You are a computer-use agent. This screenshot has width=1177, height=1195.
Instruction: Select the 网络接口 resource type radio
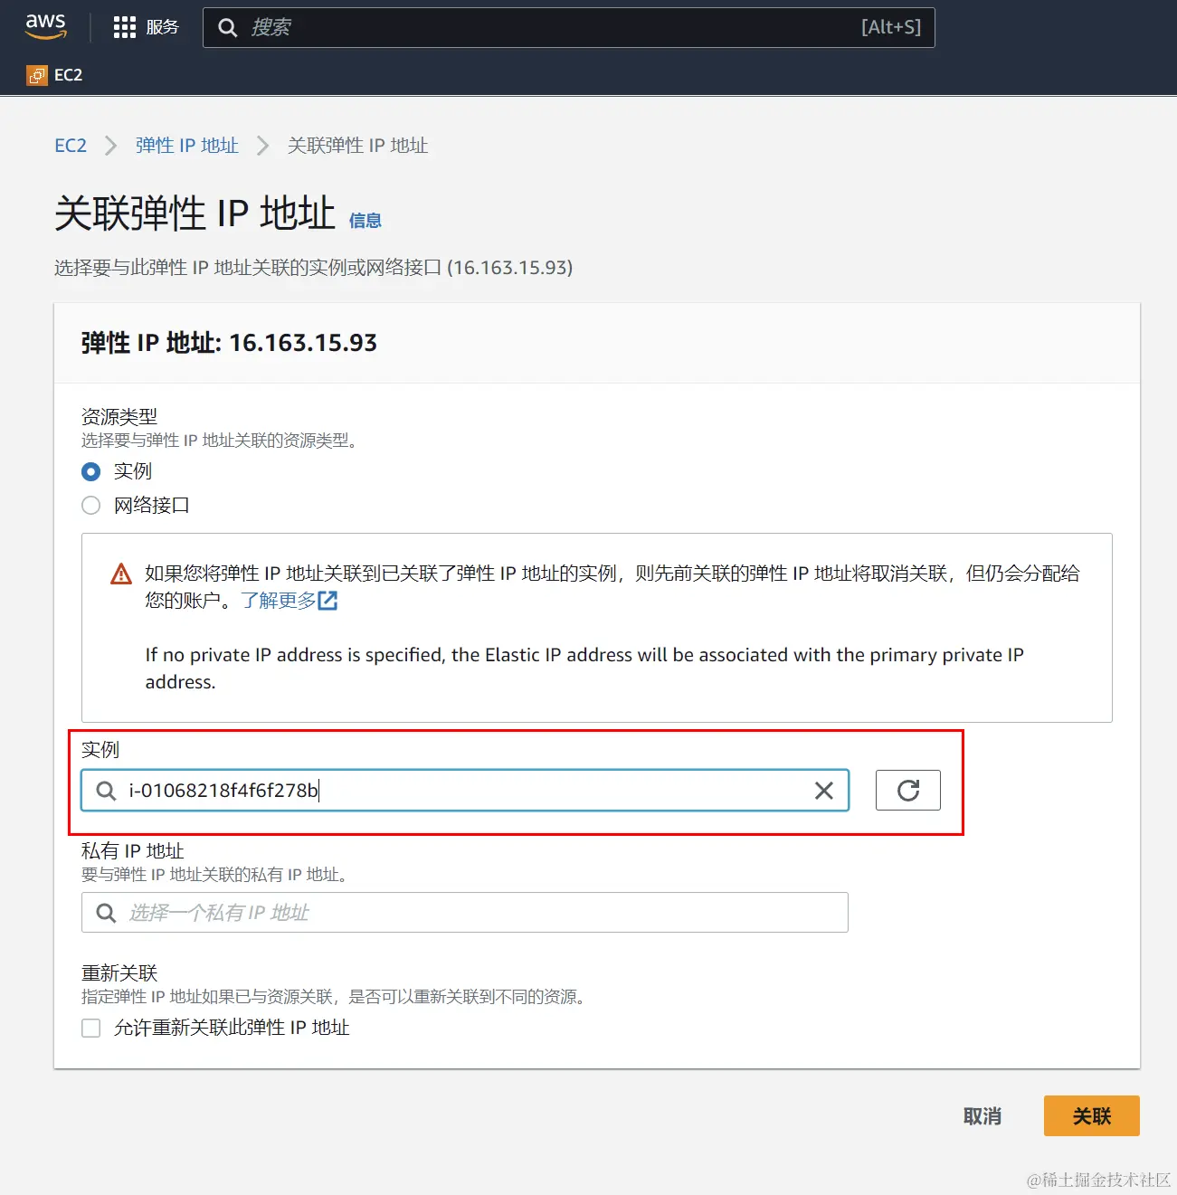point(91,505)
